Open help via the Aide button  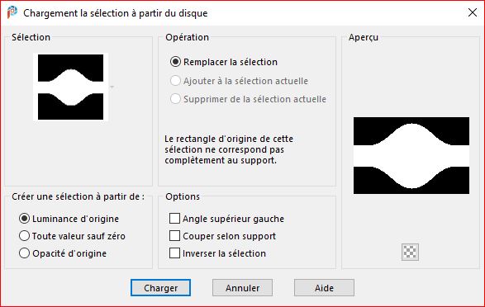[324, 288]
